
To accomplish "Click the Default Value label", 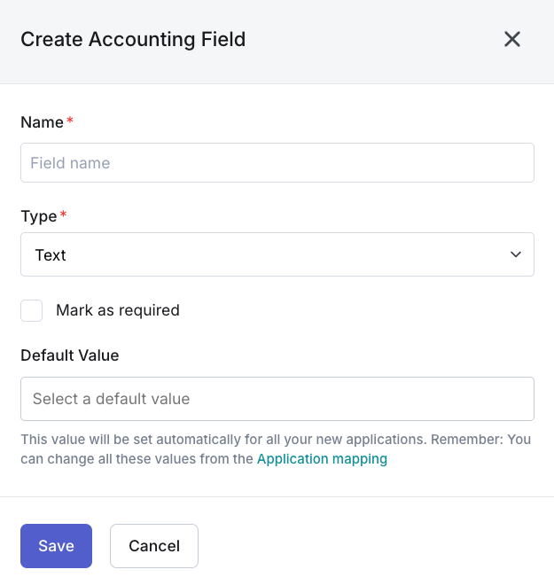I will 69,355.
